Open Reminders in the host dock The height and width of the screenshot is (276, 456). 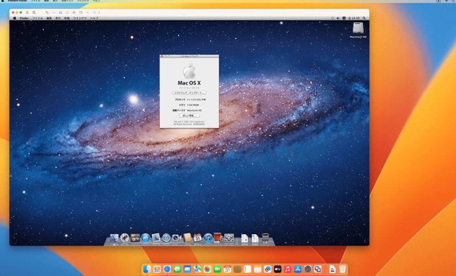[x=247, y=269]
